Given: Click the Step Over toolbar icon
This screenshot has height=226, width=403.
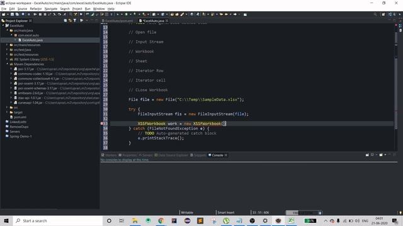Looking at the screenshot, I should (59, 14).
